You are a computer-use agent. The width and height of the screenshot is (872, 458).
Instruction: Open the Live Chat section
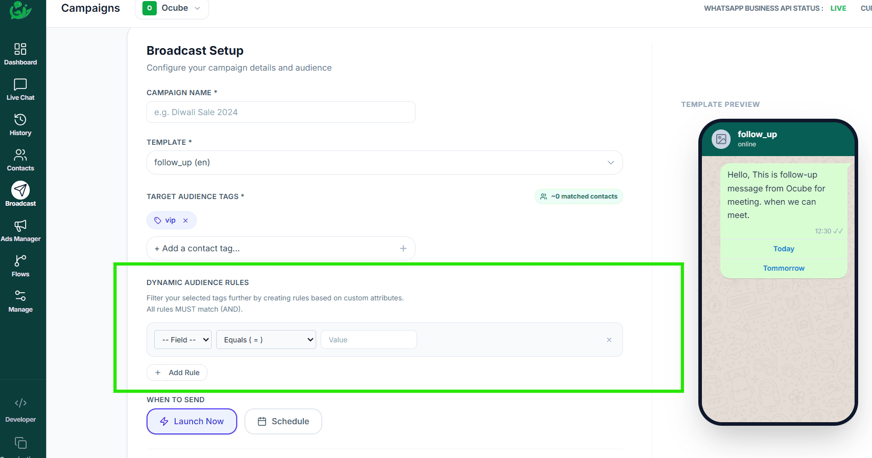pos(20,90)
